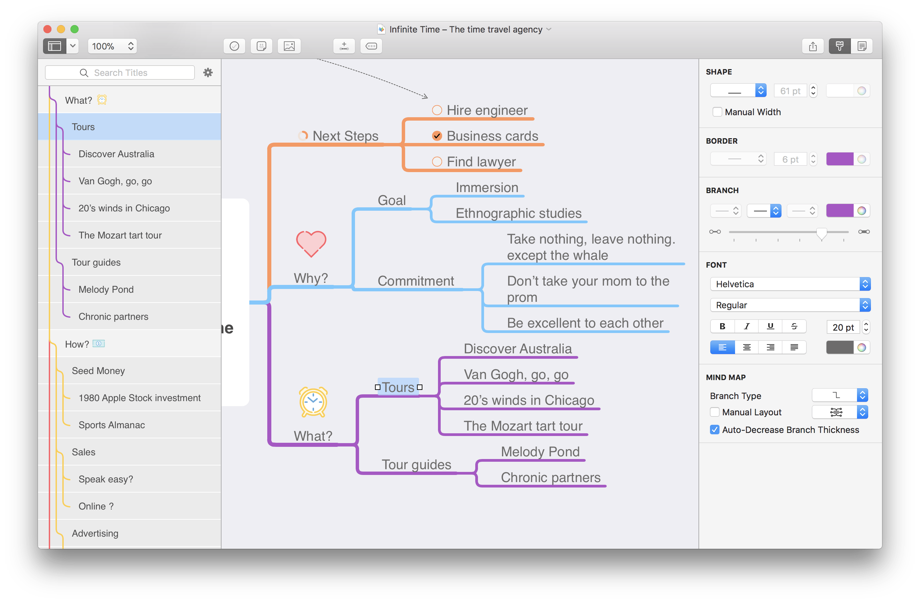The width and height of the screenshot is (920, 603).
Task: Click Next Steps progress indicator
Action: [x=303, y=136]
